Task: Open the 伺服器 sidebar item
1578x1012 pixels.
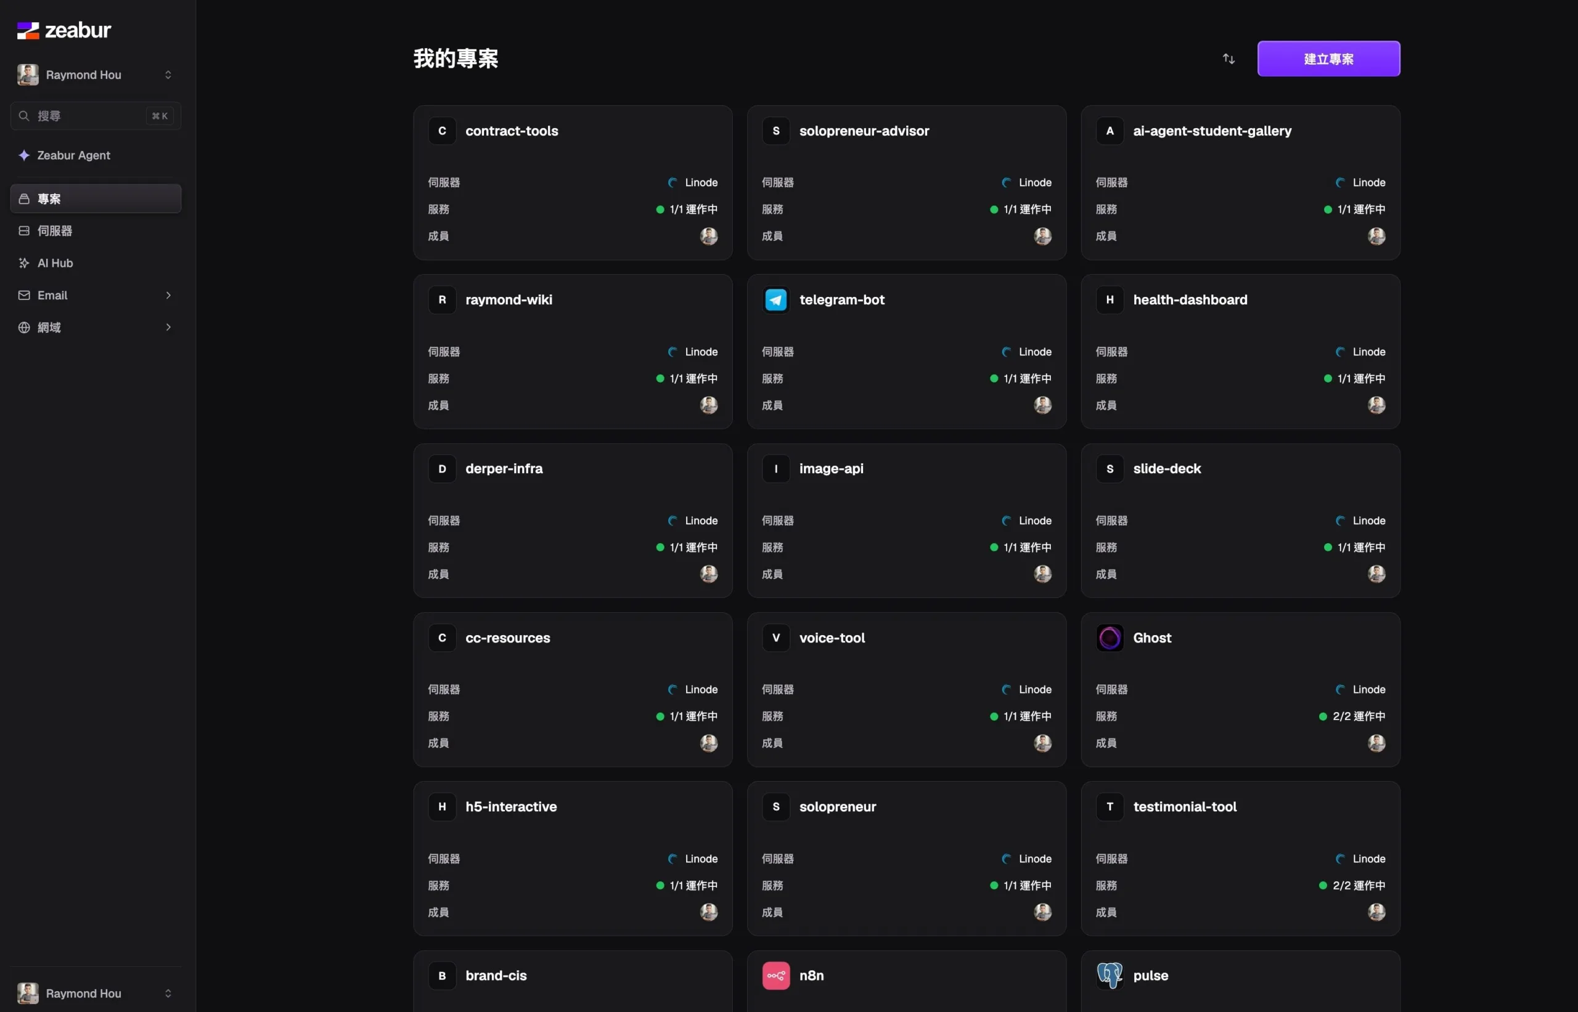Action: [x=96, y=230]
